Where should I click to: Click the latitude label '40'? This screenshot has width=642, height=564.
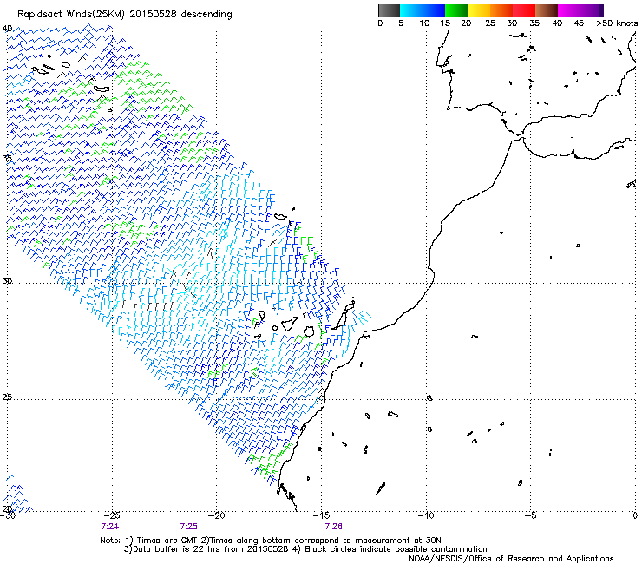(7, 29)
